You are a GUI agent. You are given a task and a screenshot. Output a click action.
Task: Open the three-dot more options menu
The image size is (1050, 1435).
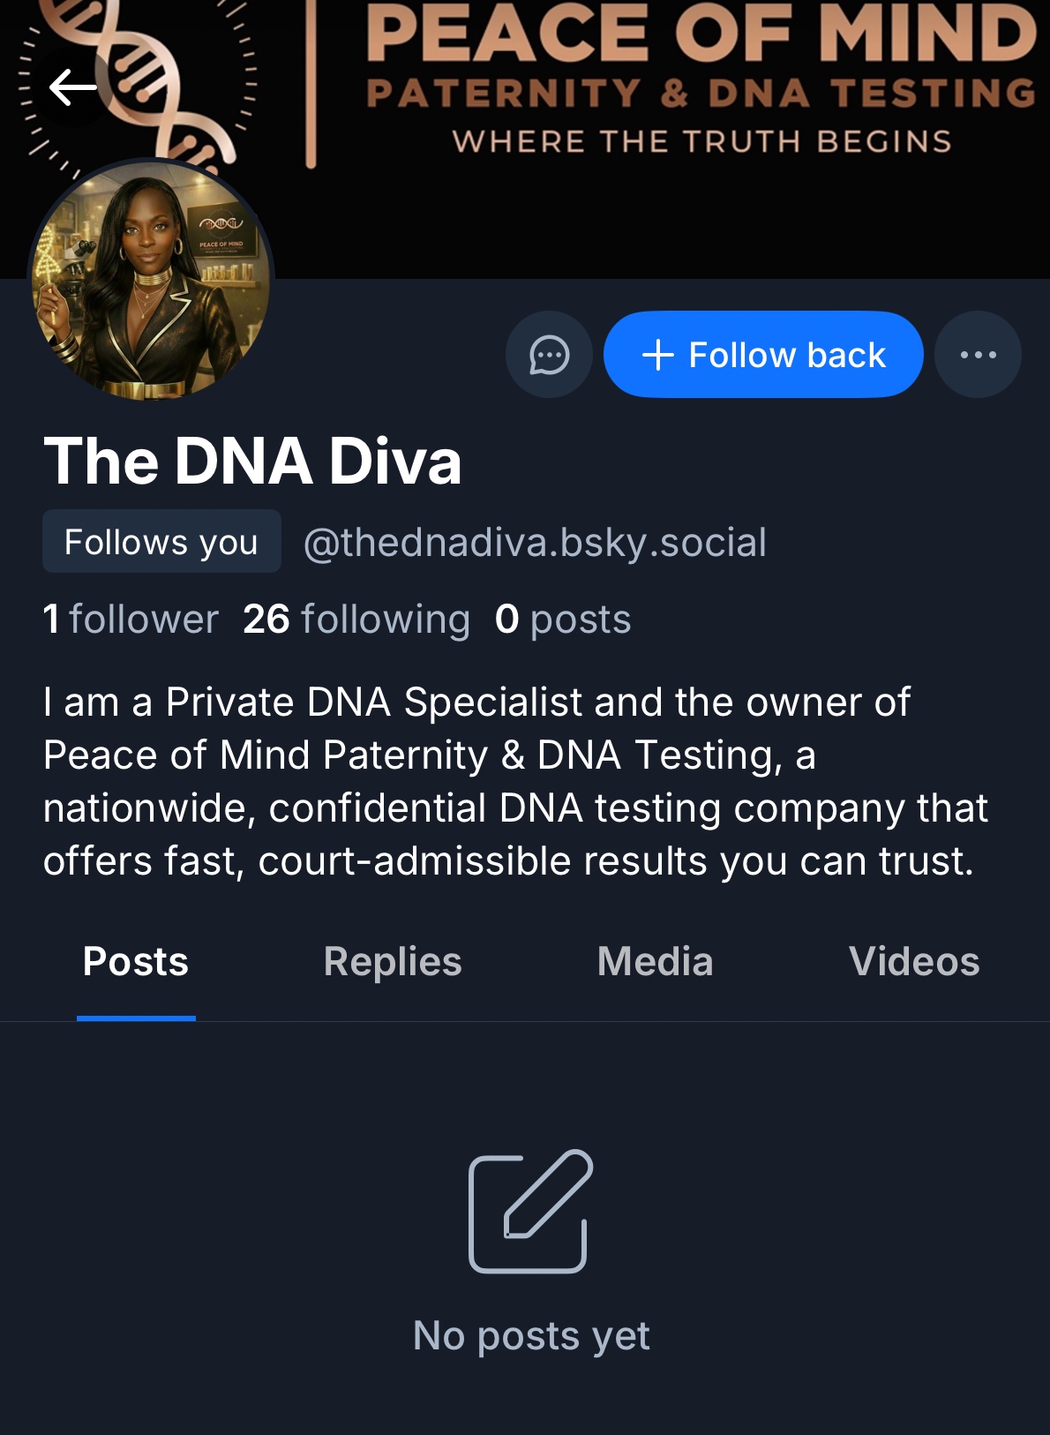[978, 355]
